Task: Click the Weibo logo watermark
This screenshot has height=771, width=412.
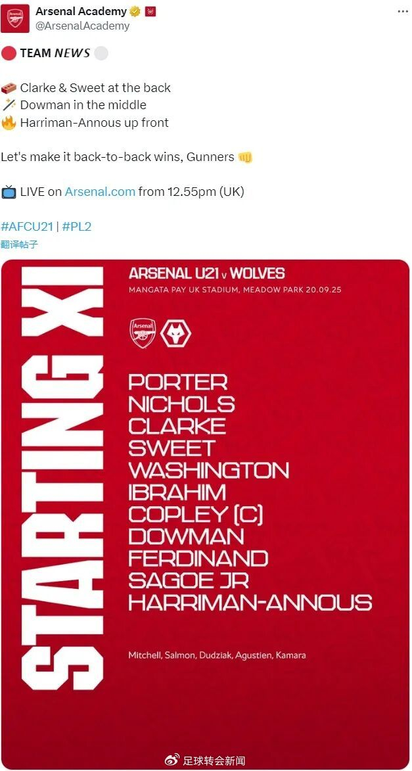Action: click(x=172, y=760)
